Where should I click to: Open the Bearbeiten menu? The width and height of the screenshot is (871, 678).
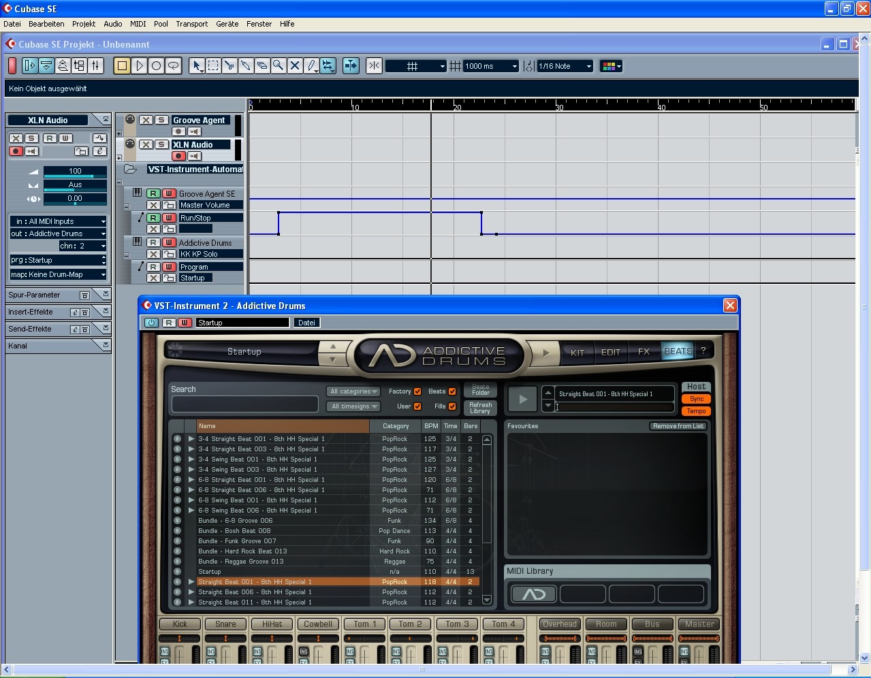pos(46,24)
